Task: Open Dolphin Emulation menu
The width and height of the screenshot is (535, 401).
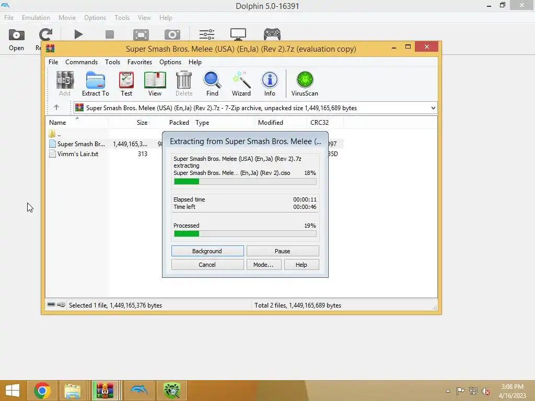Action: tap(36, 18)
